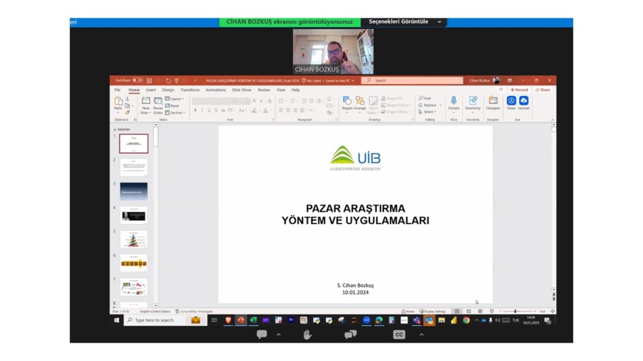Click the Cut scissors icon

point(127,99)
